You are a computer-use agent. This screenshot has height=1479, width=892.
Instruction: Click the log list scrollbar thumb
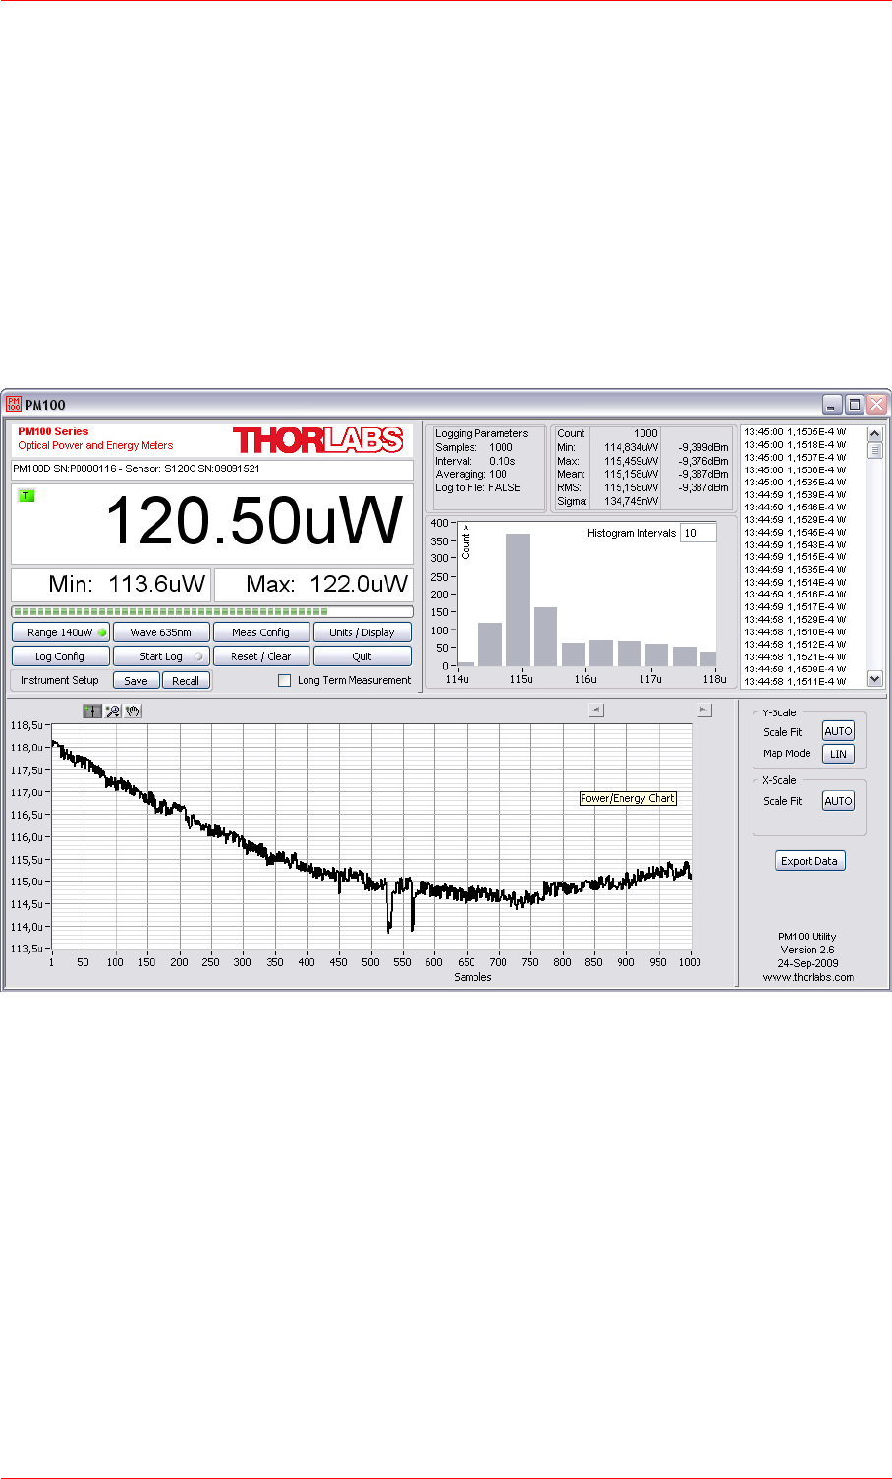tap(875, 450)
